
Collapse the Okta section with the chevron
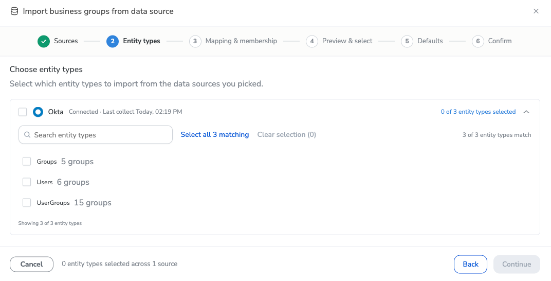coord(526,112)
